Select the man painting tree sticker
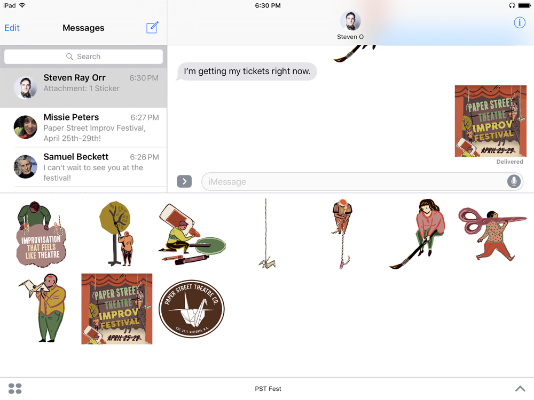The image size is (534, 400). coord(116,234)
